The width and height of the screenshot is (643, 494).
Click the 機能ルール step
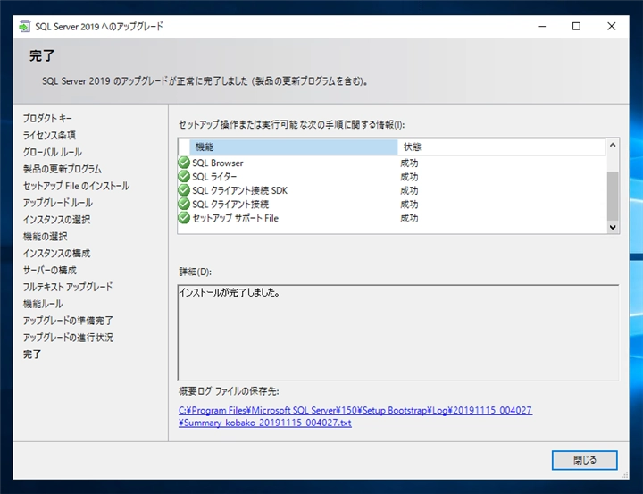(x=43, y=304)
